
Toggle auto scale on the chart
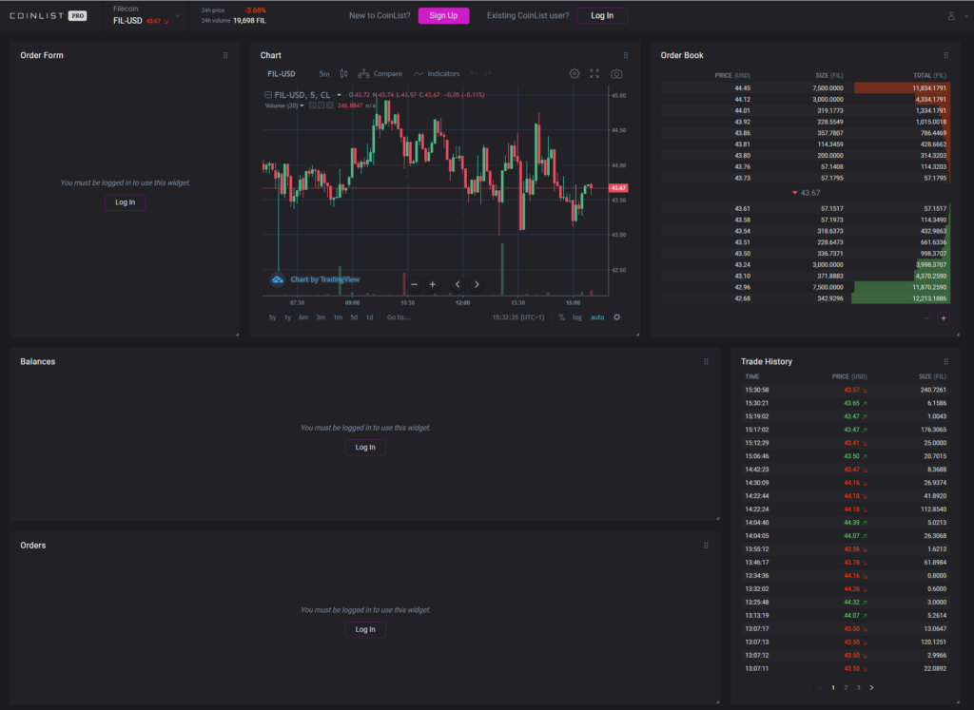(597, 317)
